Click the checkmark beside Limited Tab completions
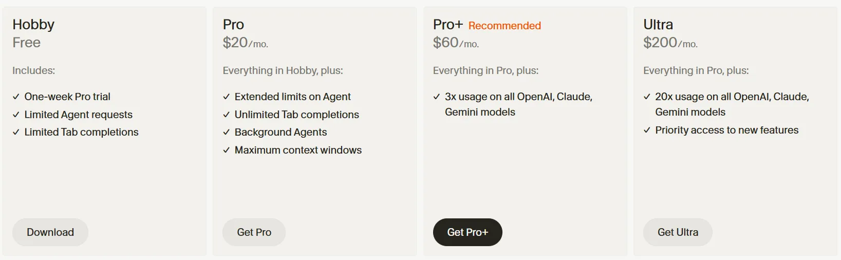The width and height of the screenshot is (841, 260). coord(16,132)
